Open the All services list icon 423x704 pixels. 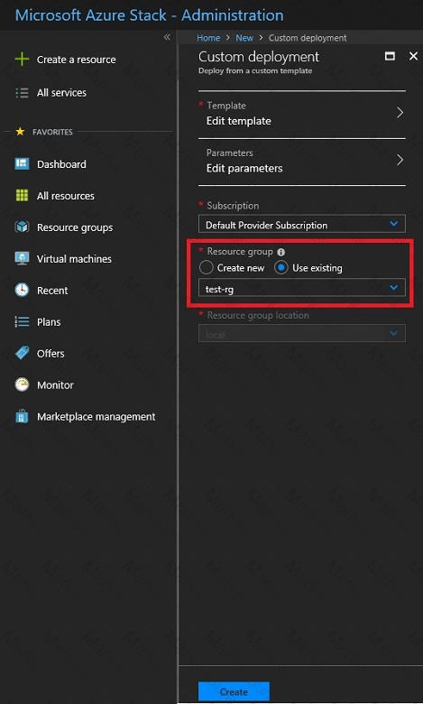tap(22, 93)
